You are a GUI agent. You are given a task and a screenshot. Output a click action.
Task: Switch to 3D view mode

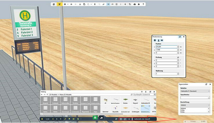point(108,4)
